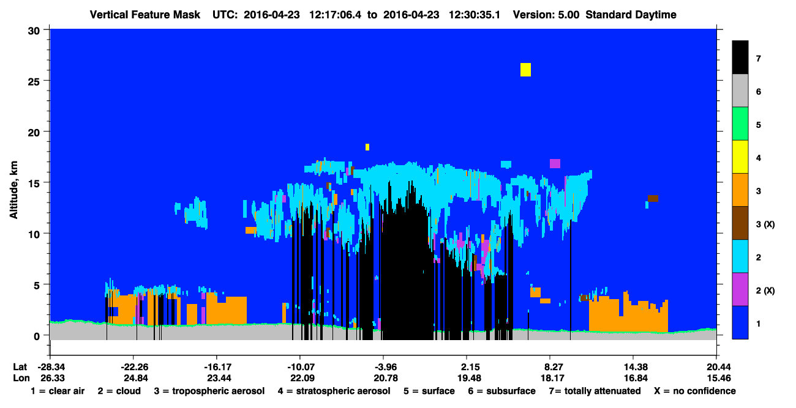
Task: Click the "1 = clear air" legend text
Action: pyautogui.click(x=57, y=391)
